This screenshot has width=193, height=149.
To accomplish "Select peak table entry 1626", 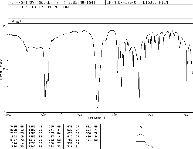I will (x=14, y=147).
